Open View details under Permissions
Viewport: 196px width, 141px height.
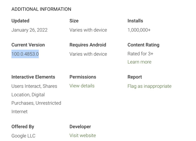coord(82,86)
